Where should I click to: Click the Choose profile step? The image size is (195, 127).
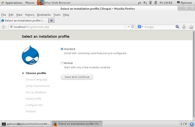36,73
